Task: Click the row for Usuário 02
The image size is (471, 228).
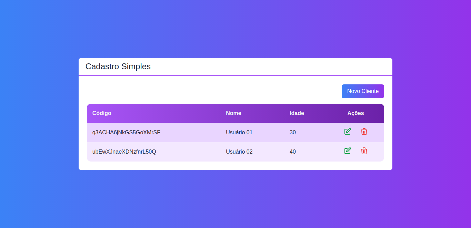Action: (207, 152)
